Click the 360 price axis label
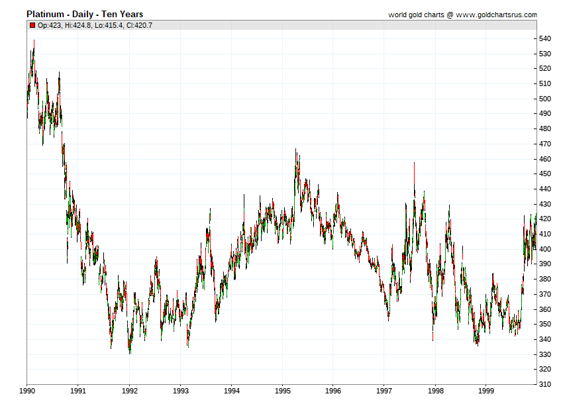This screenshot has width=563, height=408. [x=545, y=309]
